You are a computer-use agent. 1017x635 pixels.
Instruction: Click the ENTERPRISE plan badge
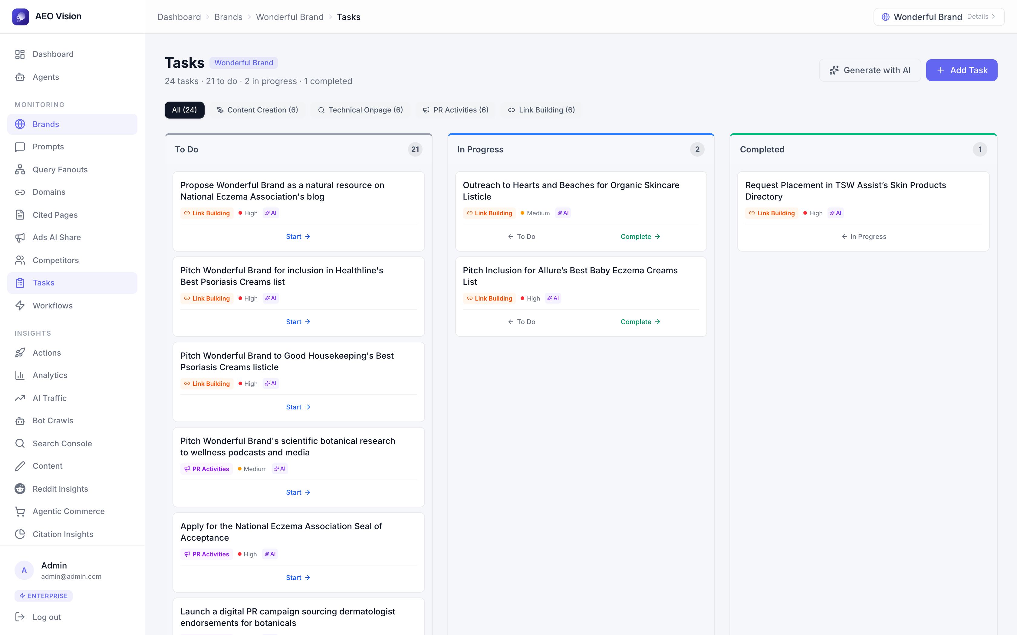click(44, 596)
